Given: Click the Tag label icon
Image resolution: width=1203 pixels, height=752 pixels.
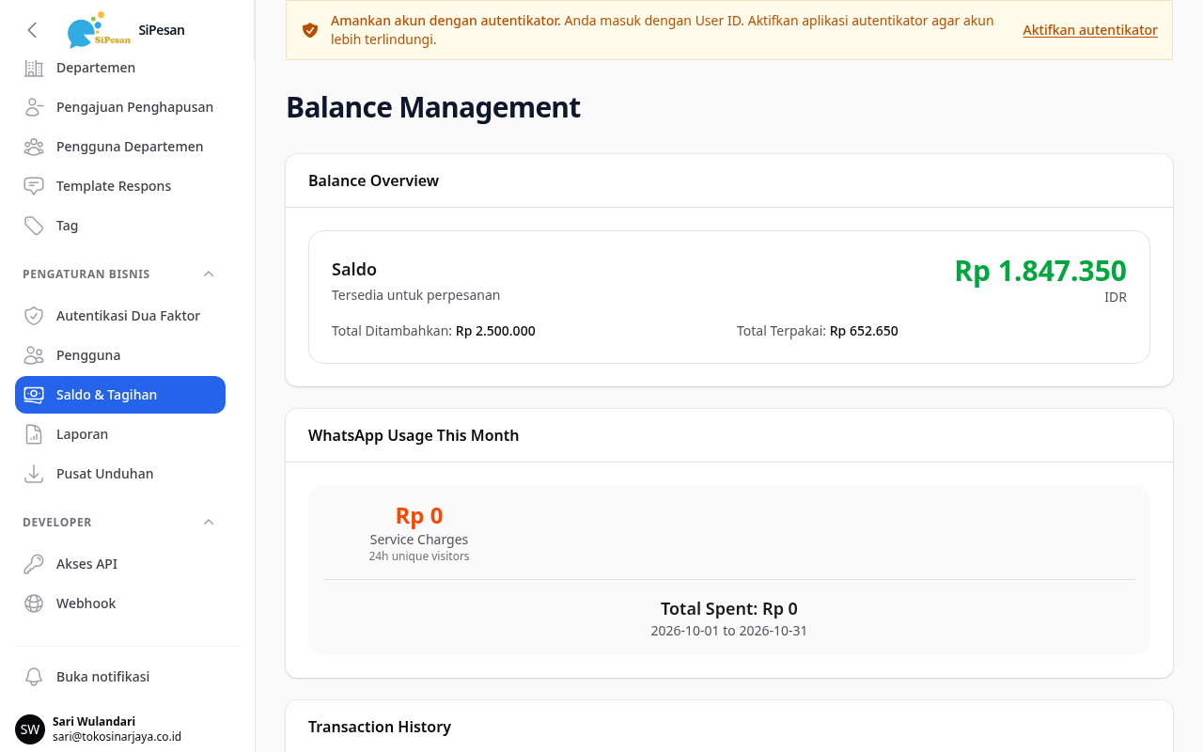Looking at the screenshot, I should 34,226.
